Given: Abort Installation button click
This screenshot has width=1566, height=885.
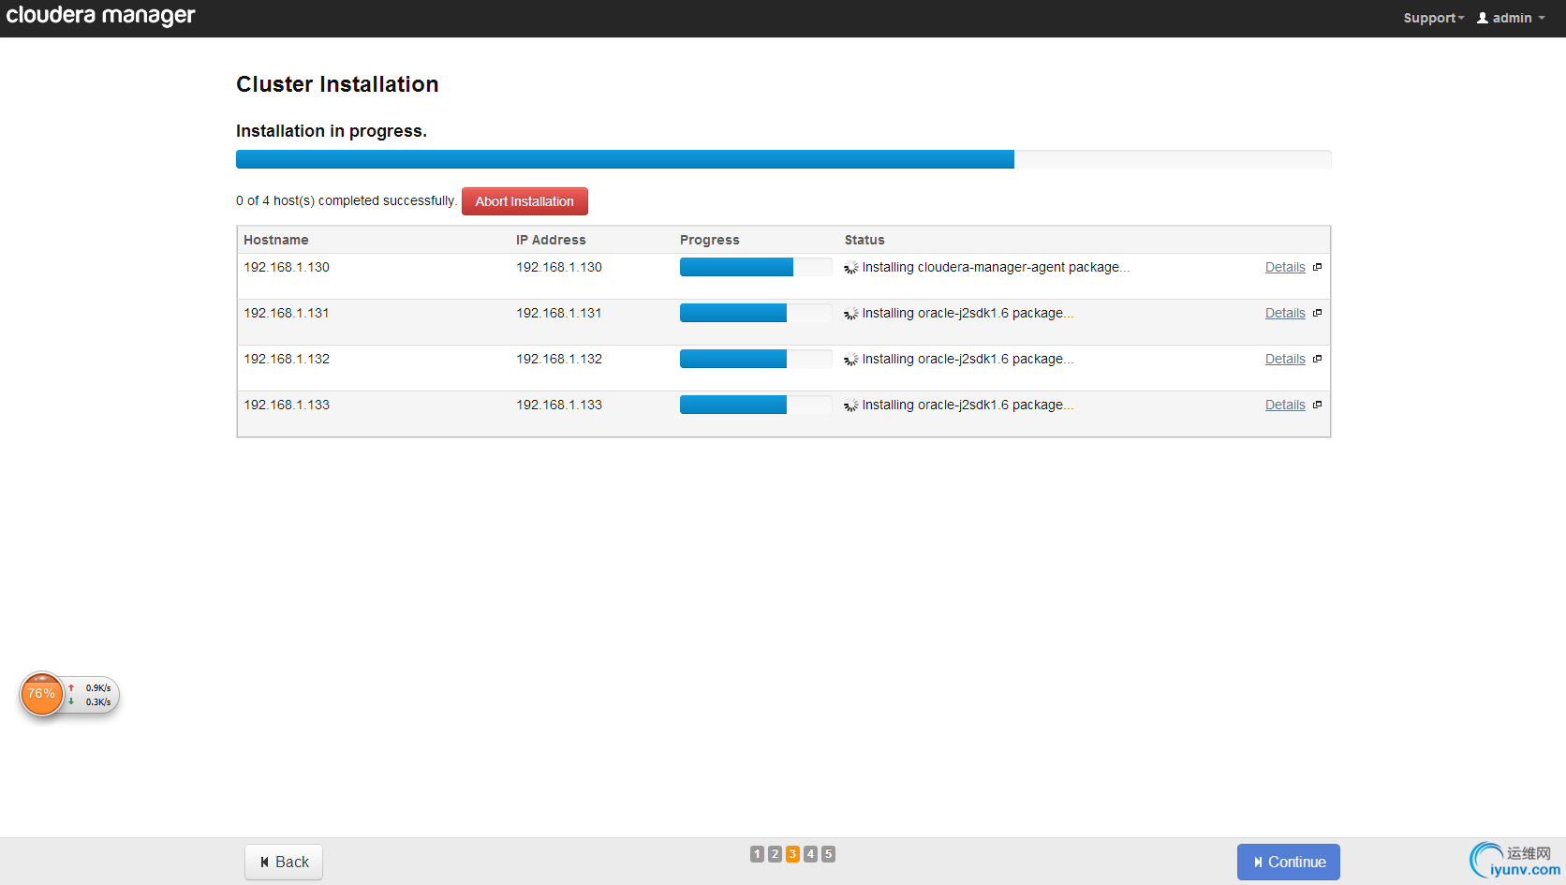Looking at the screenshot, I should click(524, 201).
